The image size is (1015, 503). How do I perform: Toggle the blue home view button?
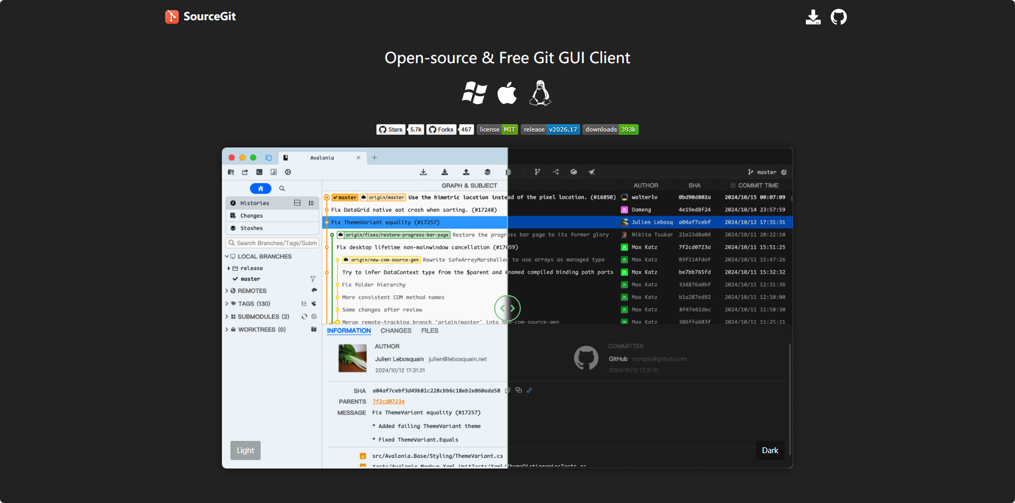[261, 188]
